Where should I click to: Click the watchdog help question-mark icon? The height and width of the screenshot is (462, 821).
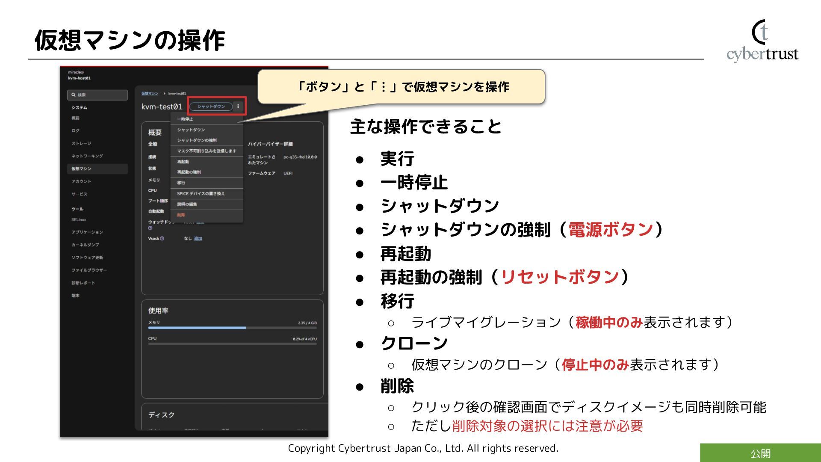150,228
